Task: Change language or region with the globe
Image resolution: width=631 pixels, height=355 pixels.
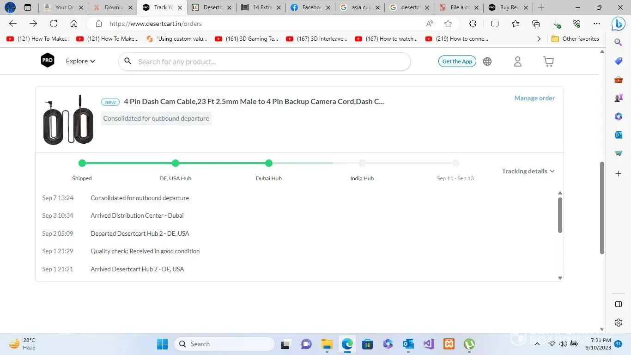Action: [487, 61]
